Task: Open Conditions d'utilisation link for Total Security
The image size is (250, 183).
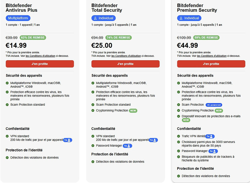Action: click(126, 56)
